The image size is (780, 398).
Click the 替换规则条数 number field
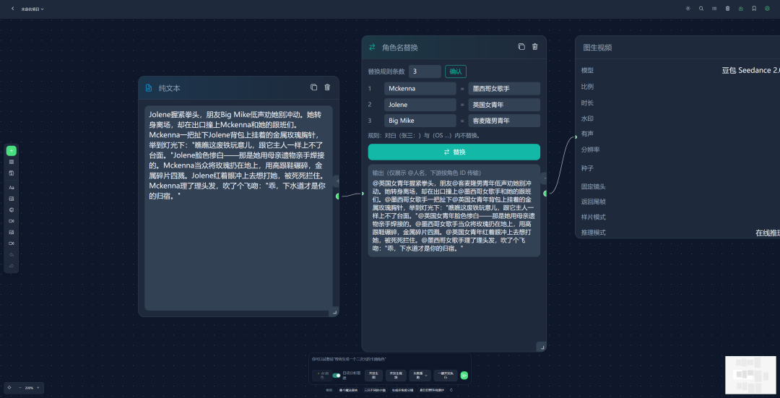tap(425, 72)
